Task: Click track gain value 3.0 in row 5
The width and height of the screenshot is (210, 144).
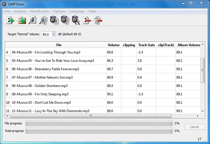Action: click(x=139, y=61)
